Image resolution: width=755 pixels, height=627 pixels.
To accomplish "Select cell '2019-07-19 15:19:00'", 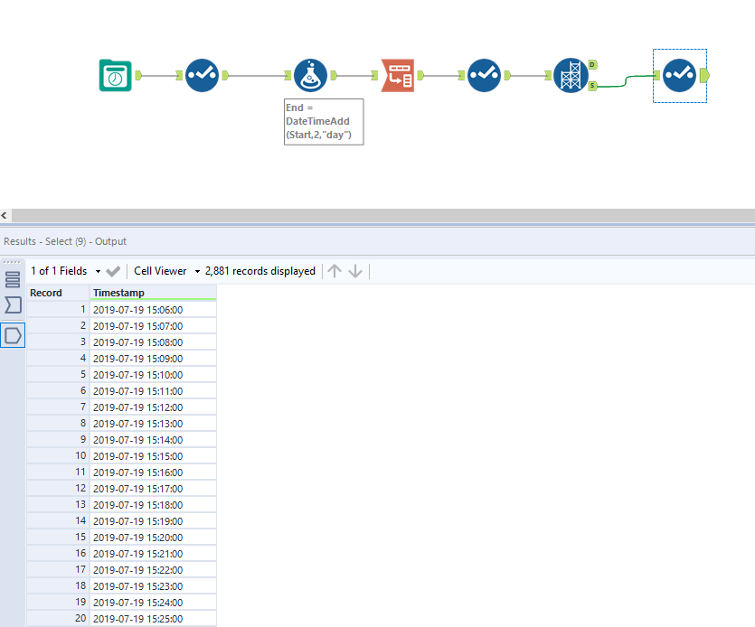I will (x=153, y=521).
